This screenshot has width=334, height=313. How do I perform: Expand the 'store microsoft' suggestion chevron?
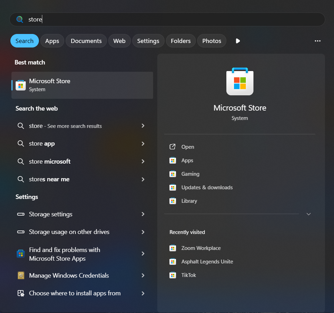pos(143,162)
